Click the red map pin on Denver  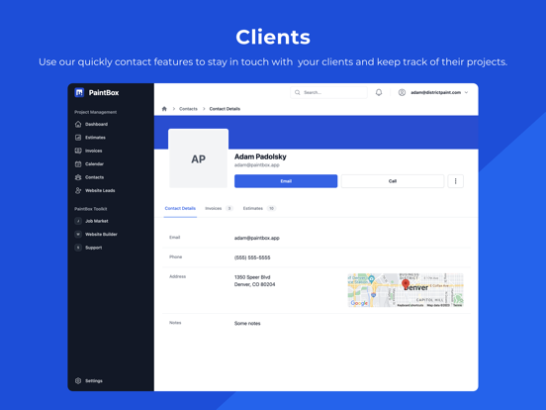coord(406,284)
